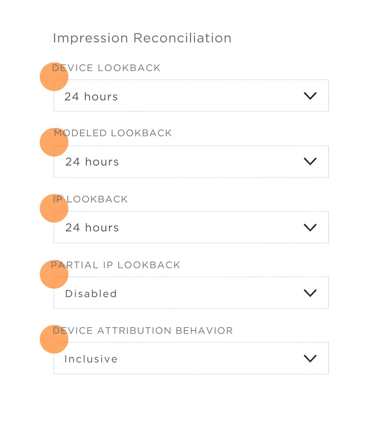Select the 24 hours value under Device Lookback
This screenshot has height=423, width=382.
91,97
